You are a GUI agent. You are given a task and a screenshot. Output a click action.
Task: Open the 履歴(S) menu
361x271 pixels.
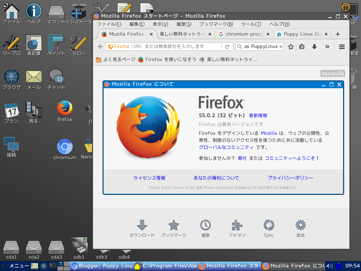tap(184, 24)
